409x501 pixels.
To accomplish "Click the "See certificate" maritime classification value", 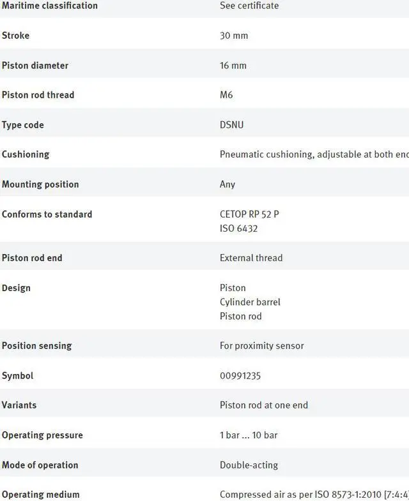I will 249,6.
